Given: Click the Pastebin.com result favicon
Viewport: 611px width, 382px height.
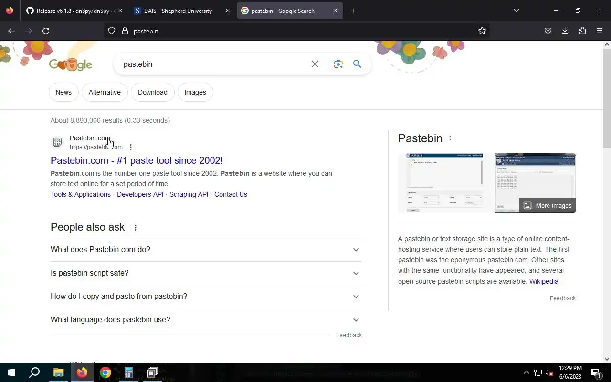Looking at the screenshot, I should coord(57,142).
